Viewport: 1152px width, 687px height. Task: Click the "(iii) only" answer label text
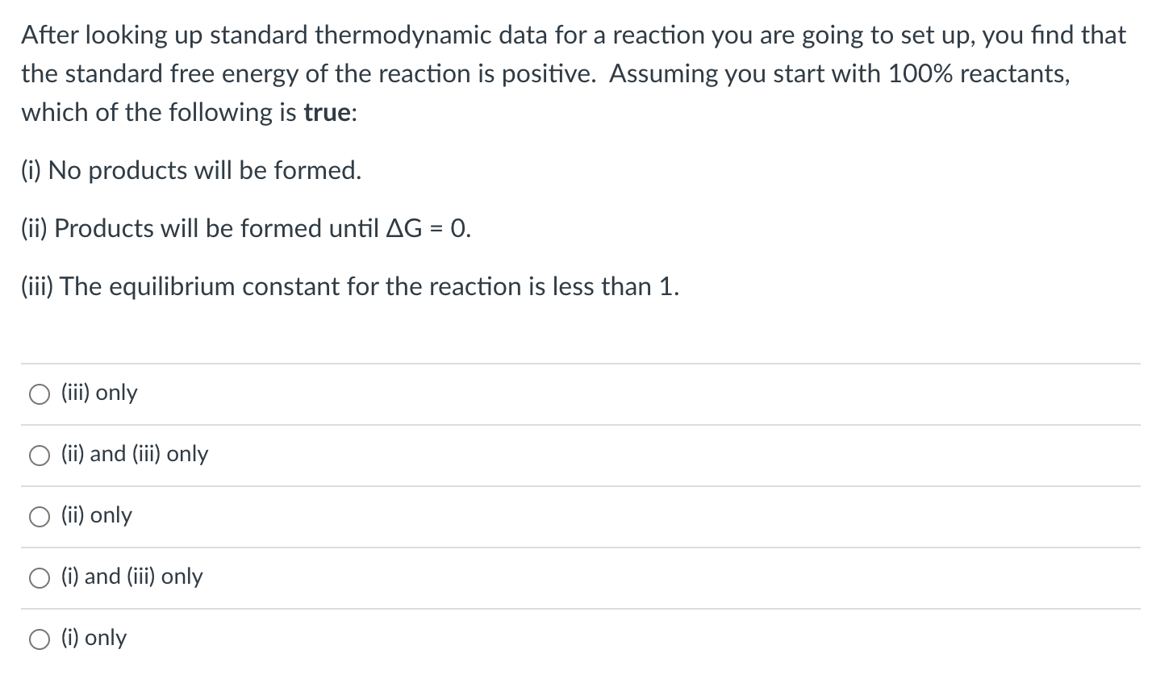pos(99,393)
